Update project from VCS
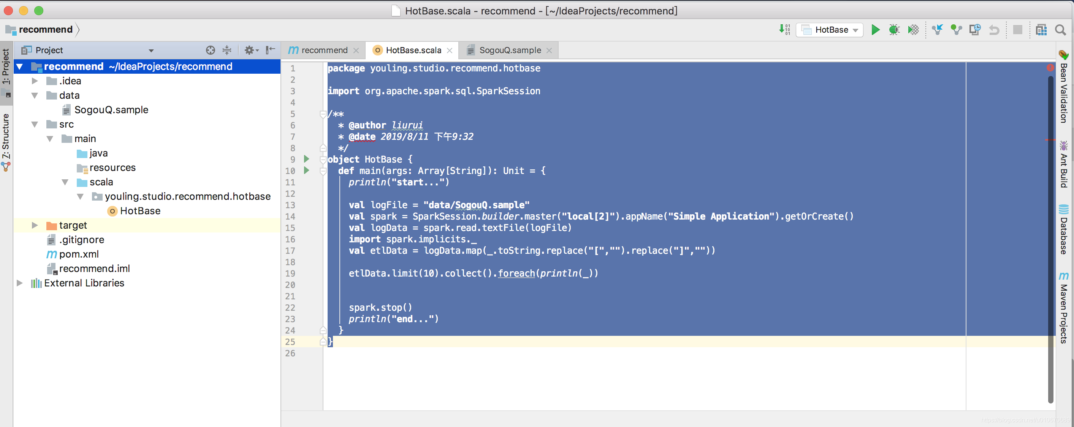The height and width of the screenshot is (427, 1074). coord(937,30)
